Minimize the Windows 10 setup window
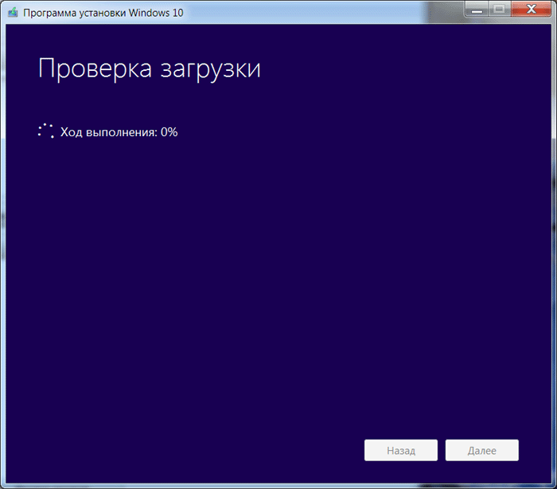This screenshot has height=489, width=557. coord(477,10)
